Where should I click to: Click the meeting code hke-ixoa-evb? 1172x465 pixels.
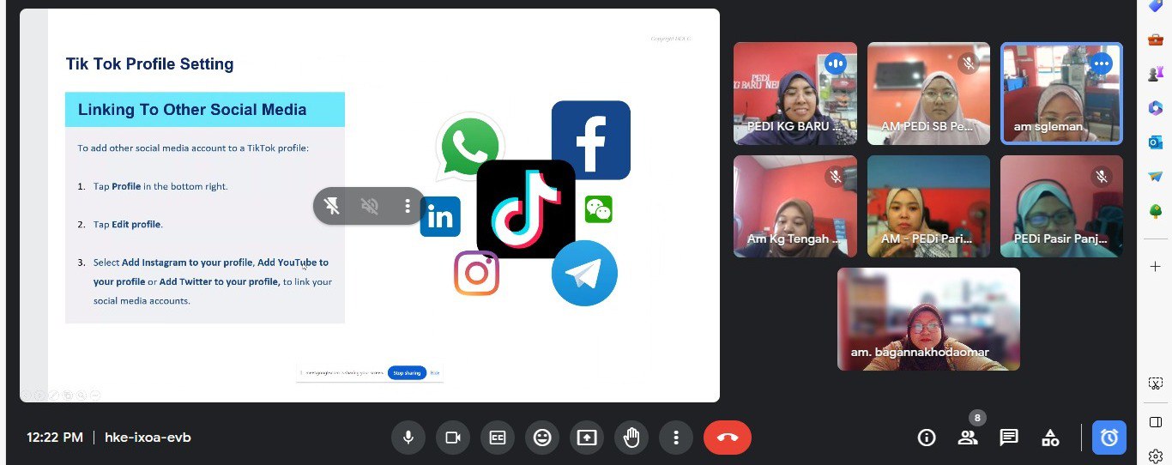[x=148, y=438]
